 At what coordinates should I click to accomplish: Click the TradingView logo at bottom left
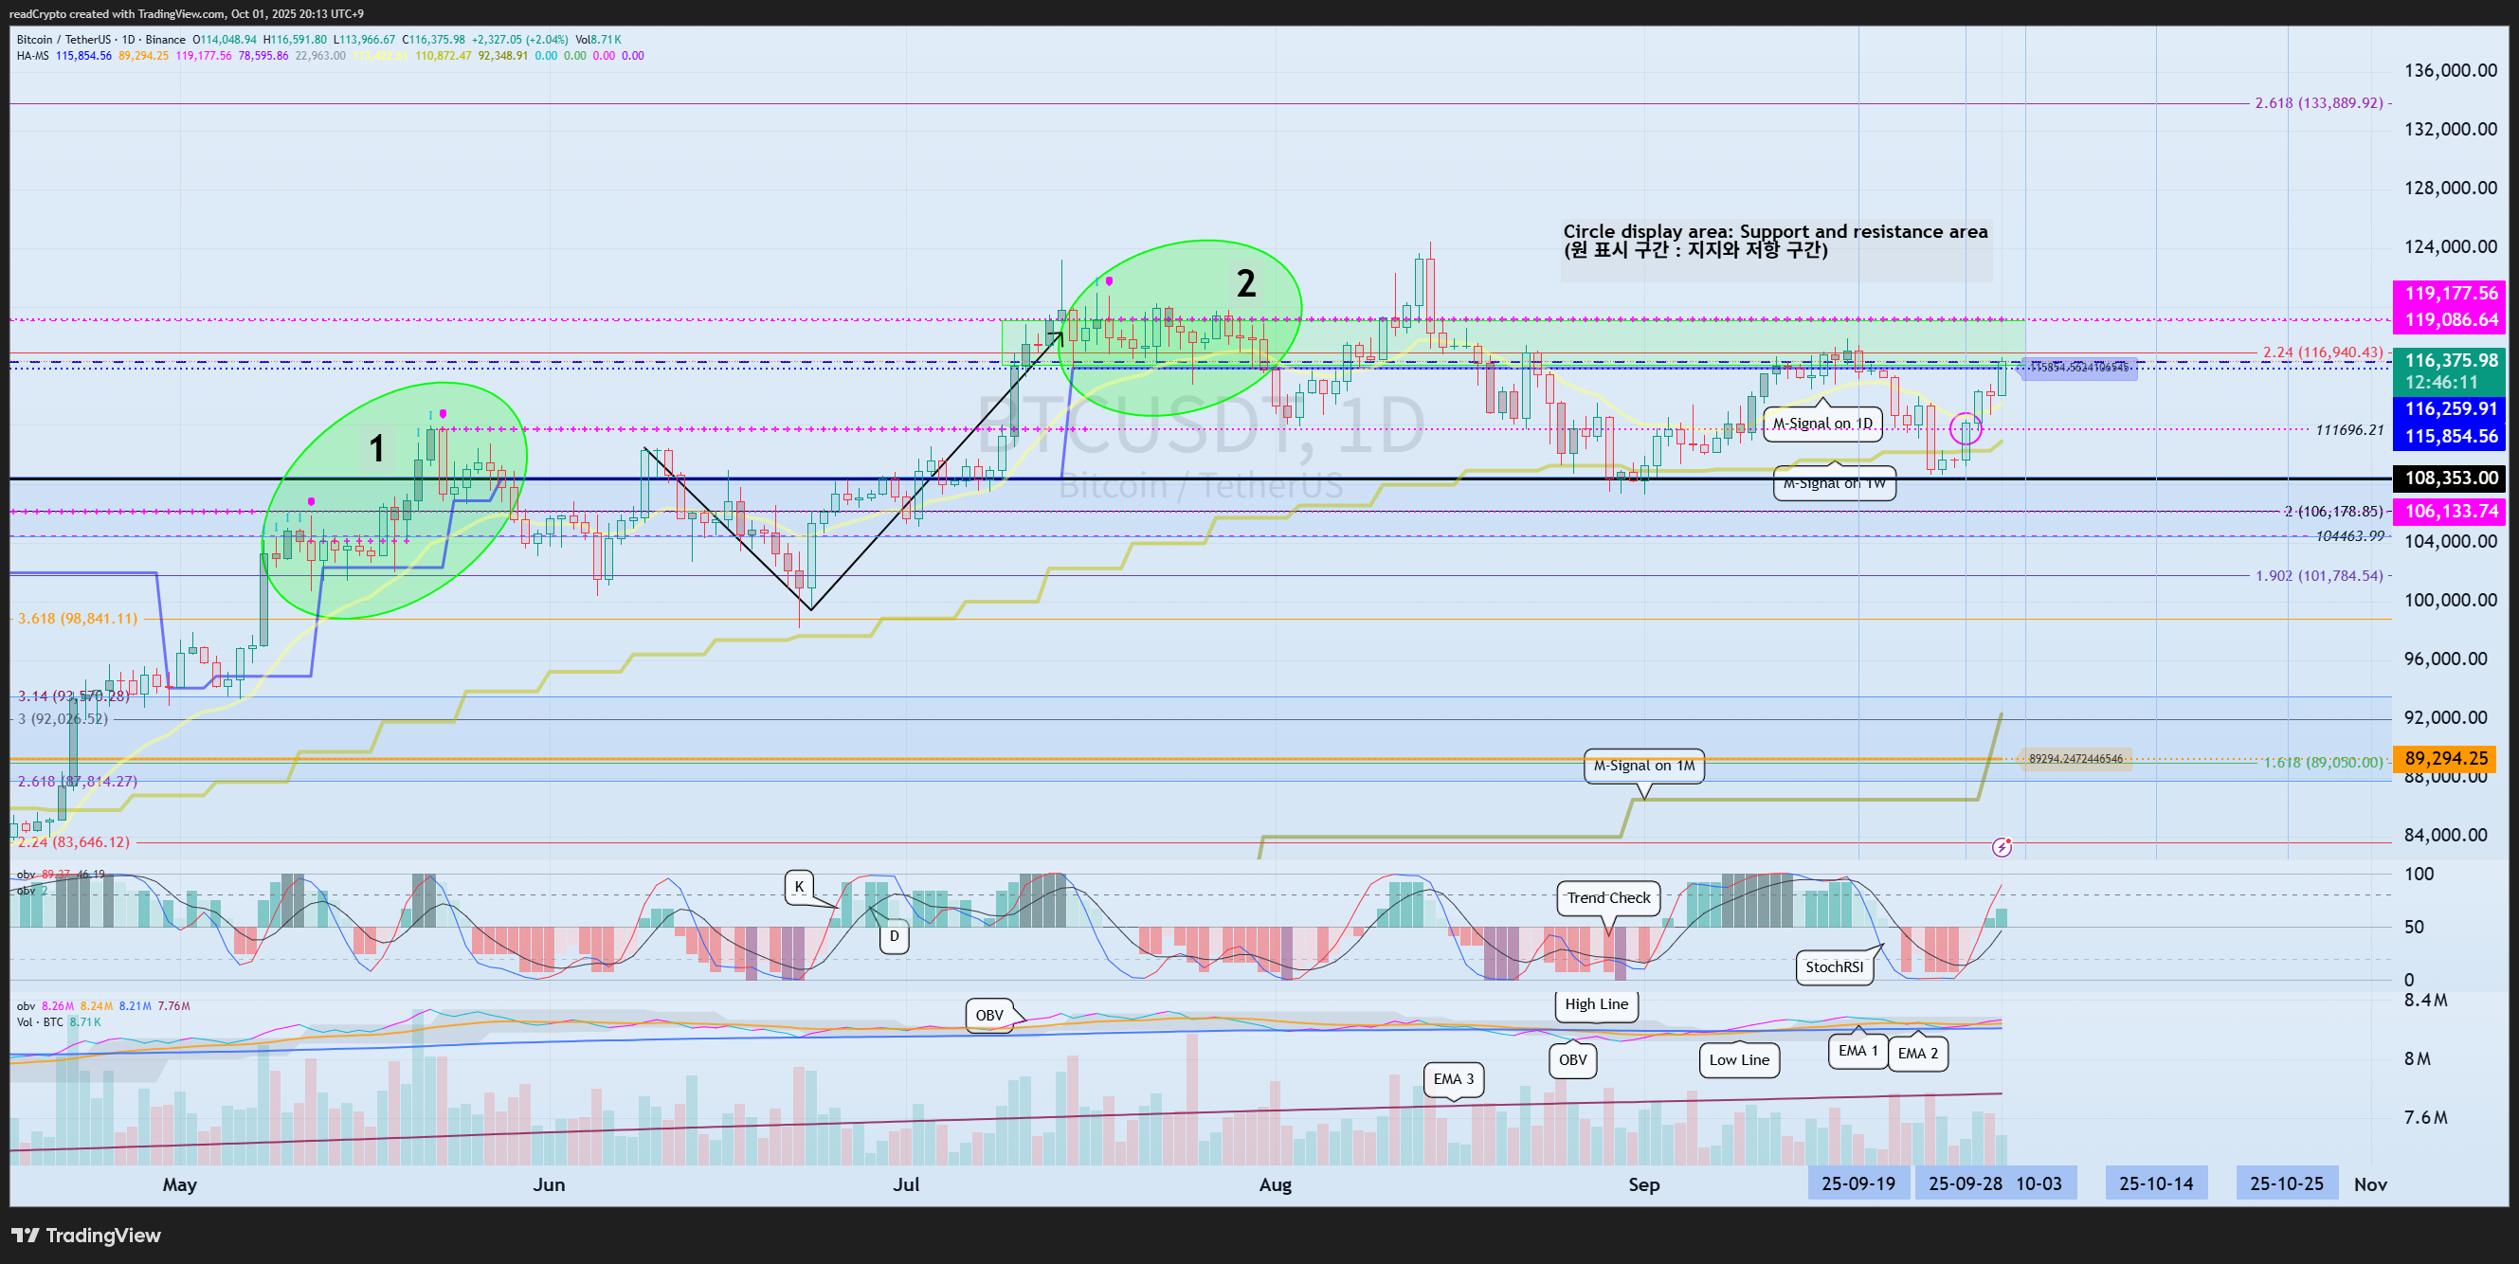click(86, 1235)
